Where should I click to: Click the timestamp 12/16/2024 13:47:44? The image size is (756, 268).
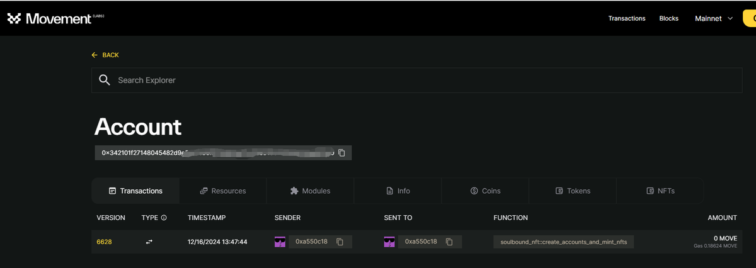tap(217, 242)
